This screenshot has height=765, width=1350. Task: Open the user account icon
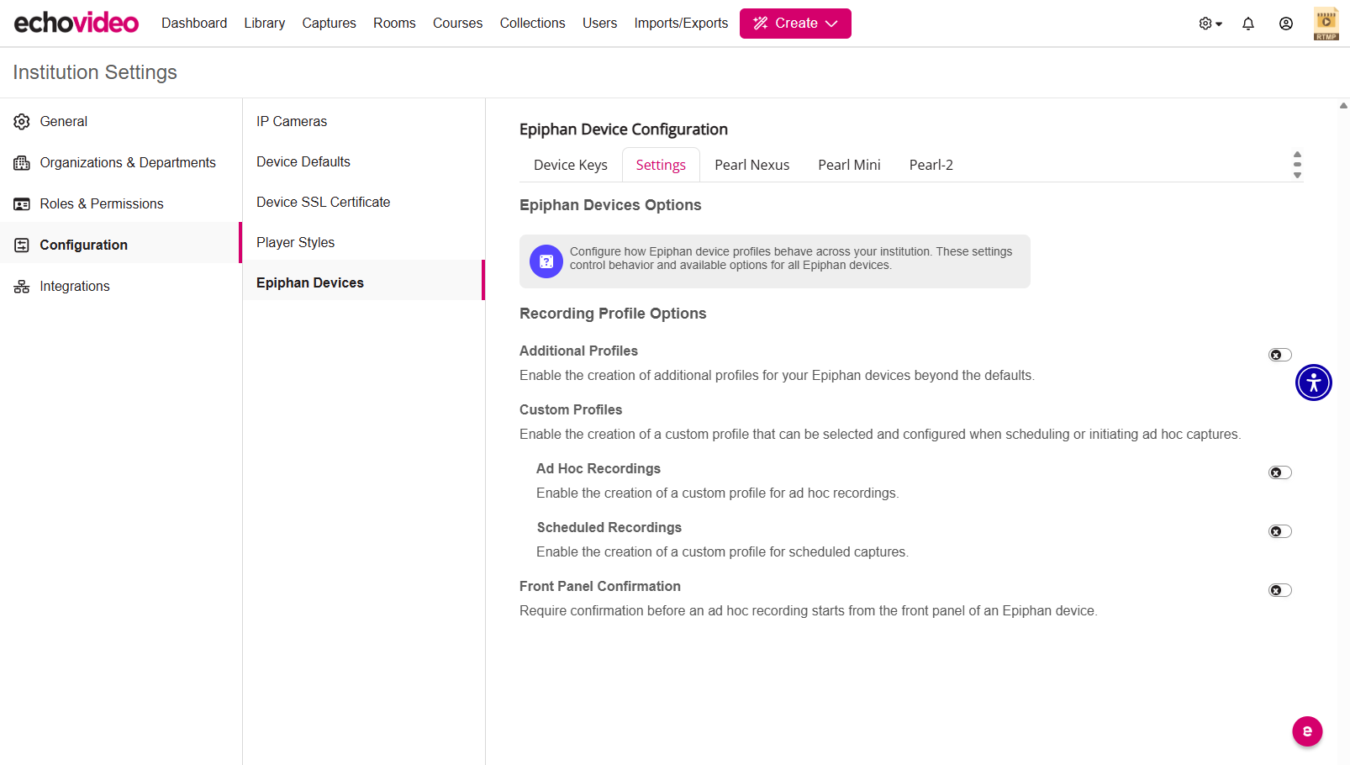point(1286,24)
